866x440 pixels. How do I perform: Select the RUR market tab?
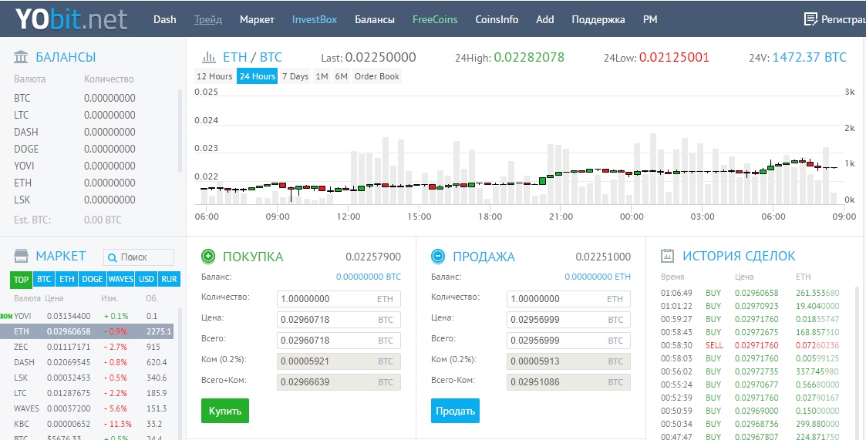(169, 280)
